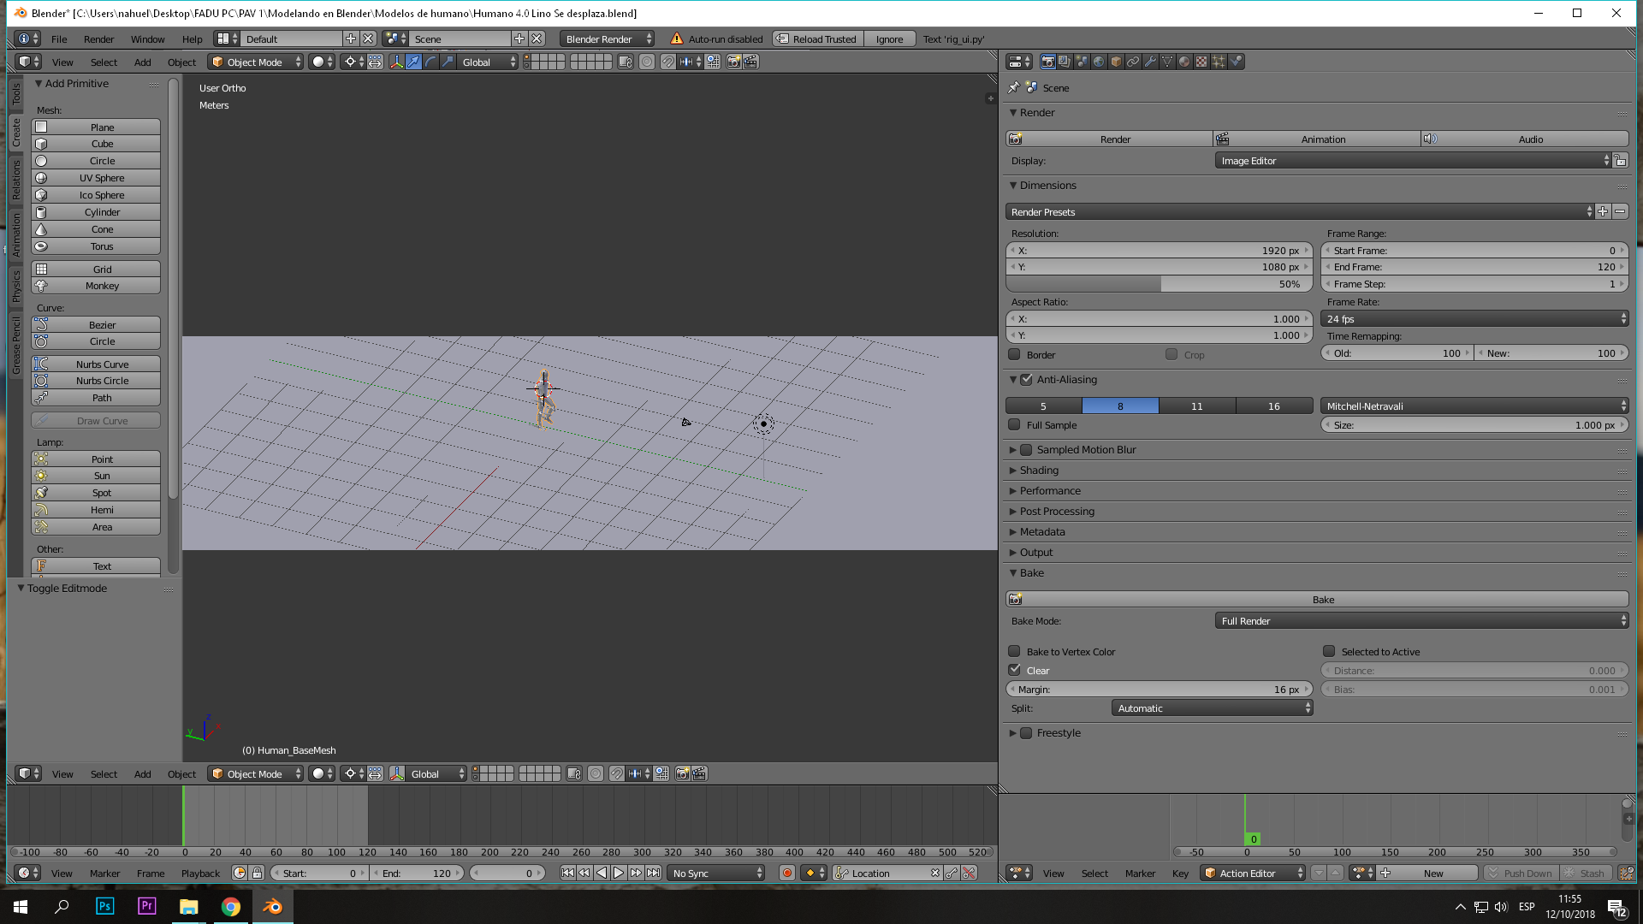Disable the Anti-Aliasing checkbox
The image size is (1643, 924).
click(x=1027, y=380)
